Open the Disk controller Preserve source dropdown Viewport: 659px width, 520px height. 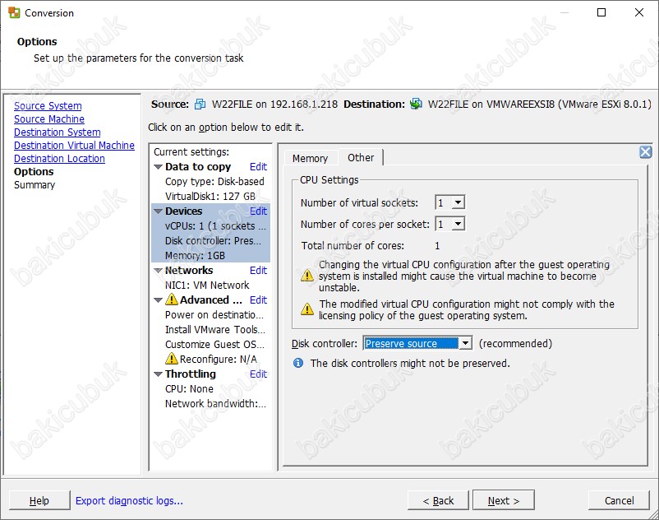[x=465, y=344]
